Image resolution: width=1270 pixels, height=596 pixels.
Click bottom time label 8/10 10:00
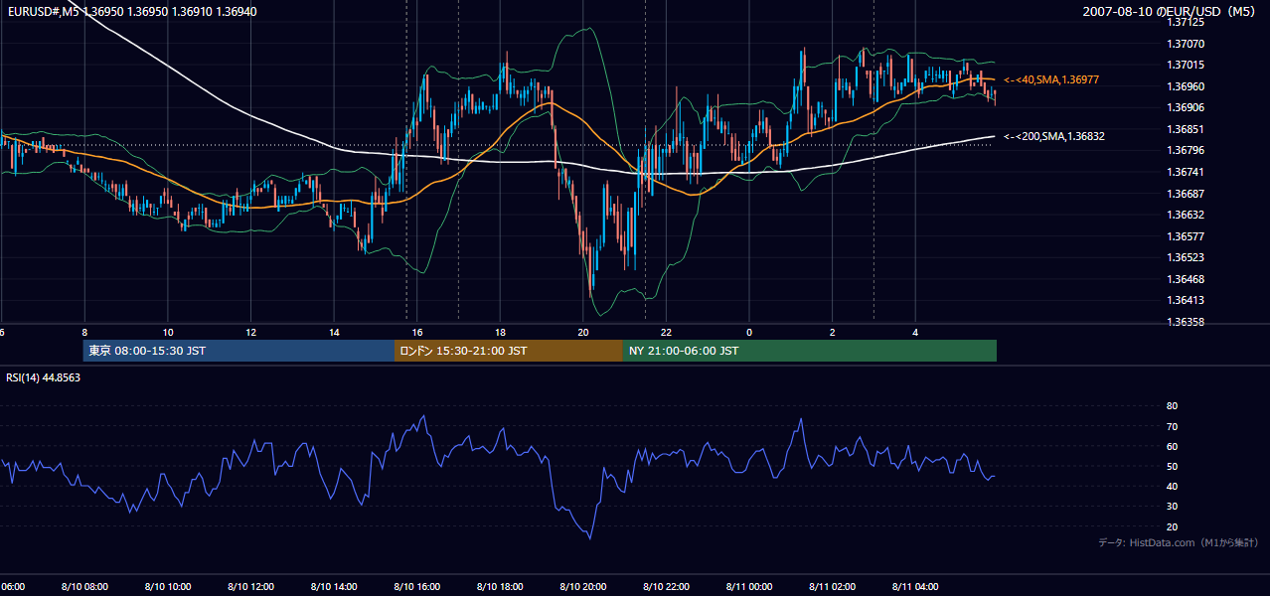tap(168, 587)
